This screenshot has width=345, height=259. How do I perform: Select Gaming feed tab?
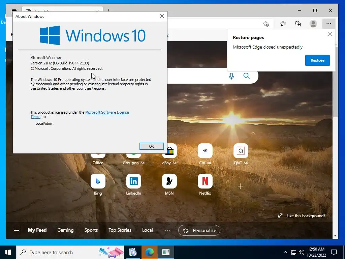pos(65,230)
